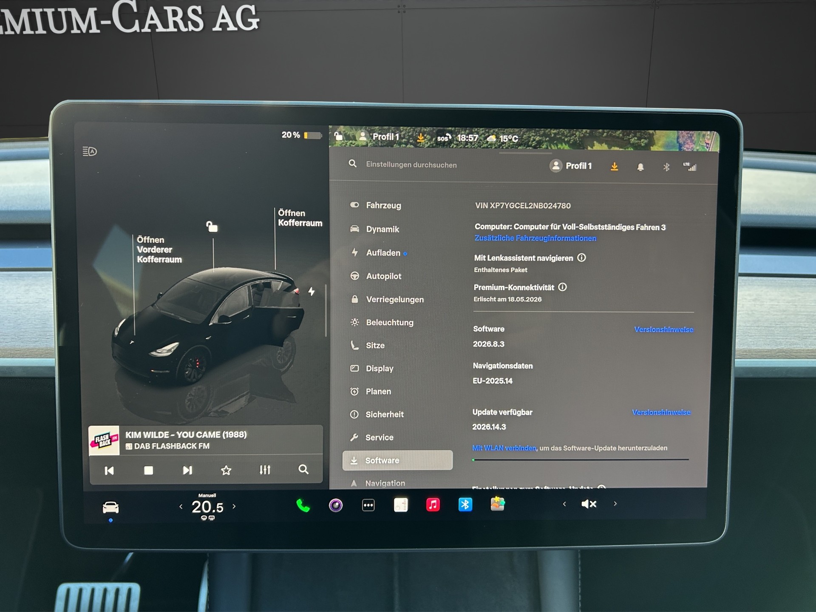This screenshot has height=612, width=816.
Task: Raise volume with the right arrow
Action: tap(615, 504)
